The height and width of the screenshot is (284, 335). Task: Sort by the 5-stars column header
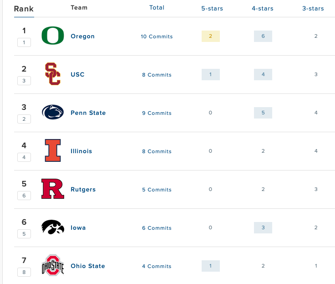(212, 9)
